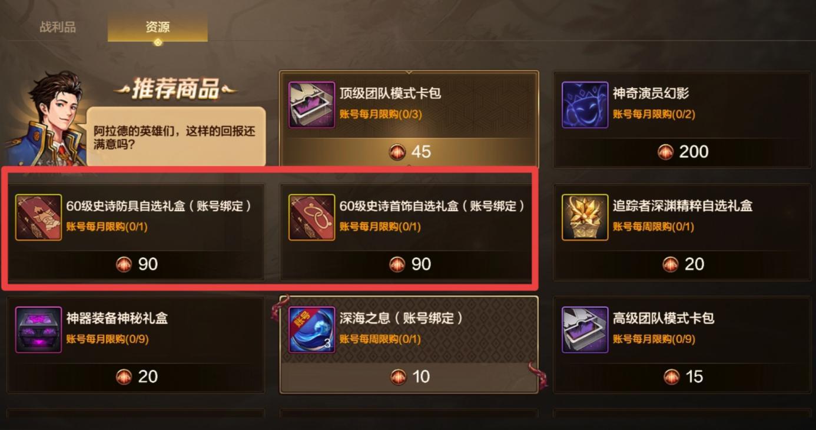This screenshot has height=430, width=816.
Task: Click the 深海之息 blue orb icon
Action: coord(311,329)
